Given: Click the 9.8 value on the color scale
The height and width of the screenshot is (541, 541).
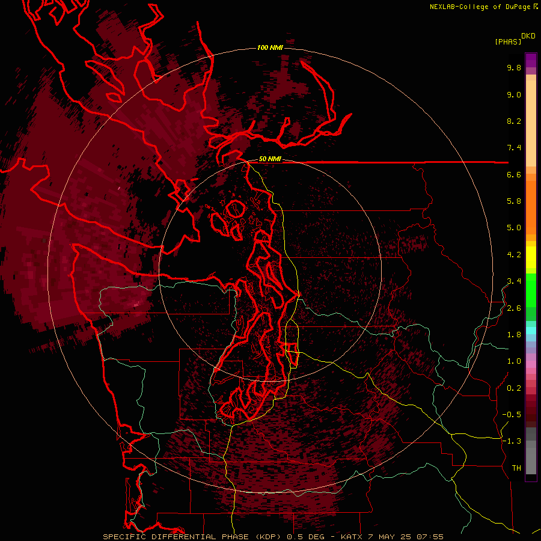Looking at the screenshot, I should (x=514, y=68).
